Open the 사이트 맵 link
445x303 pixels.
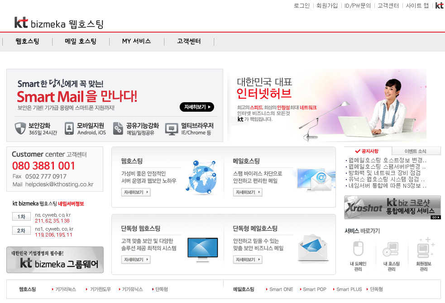(417, 6)
